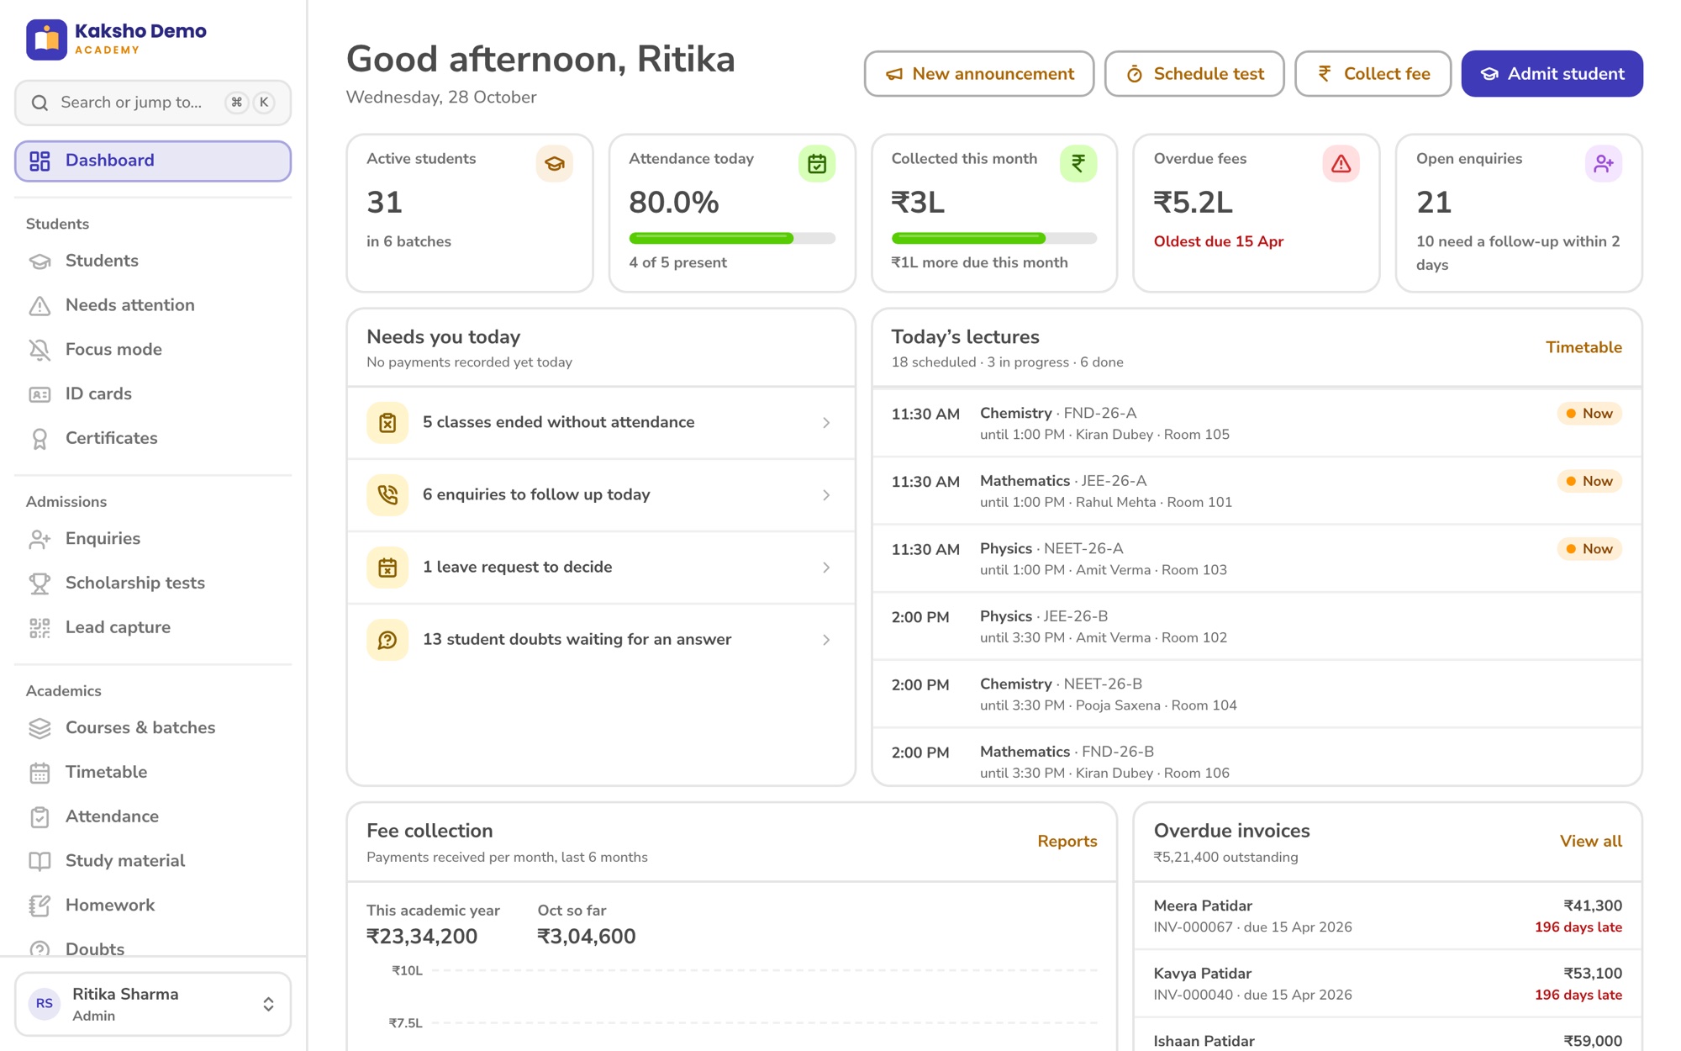Open the Students sidebar item

[x=153, y=261]
